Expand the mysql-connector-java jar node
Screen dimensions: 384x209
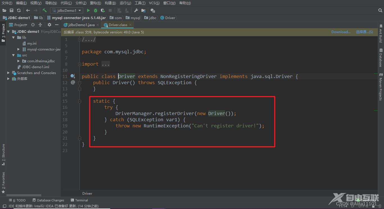(x=19, y=49)
